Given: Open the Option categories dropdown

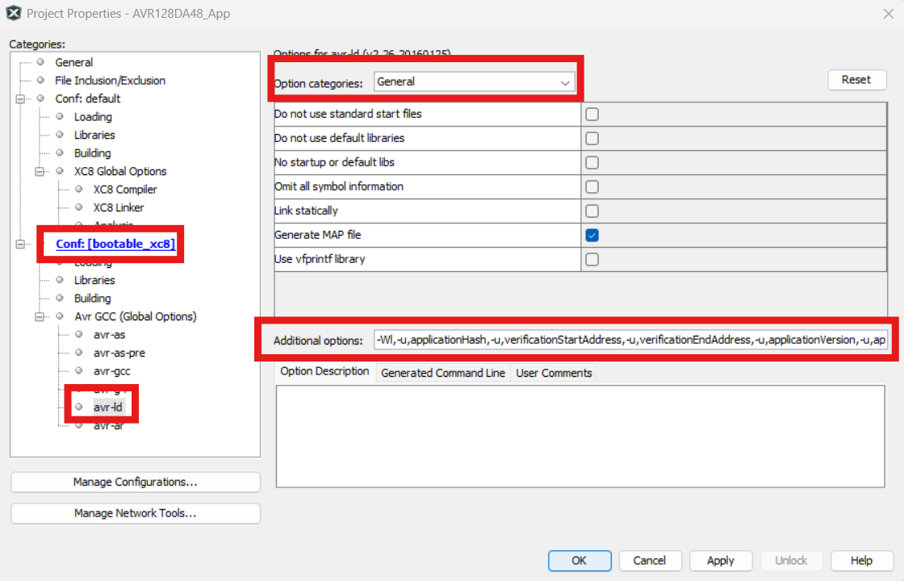Looking at the screenshot, I should coord(474,82).
